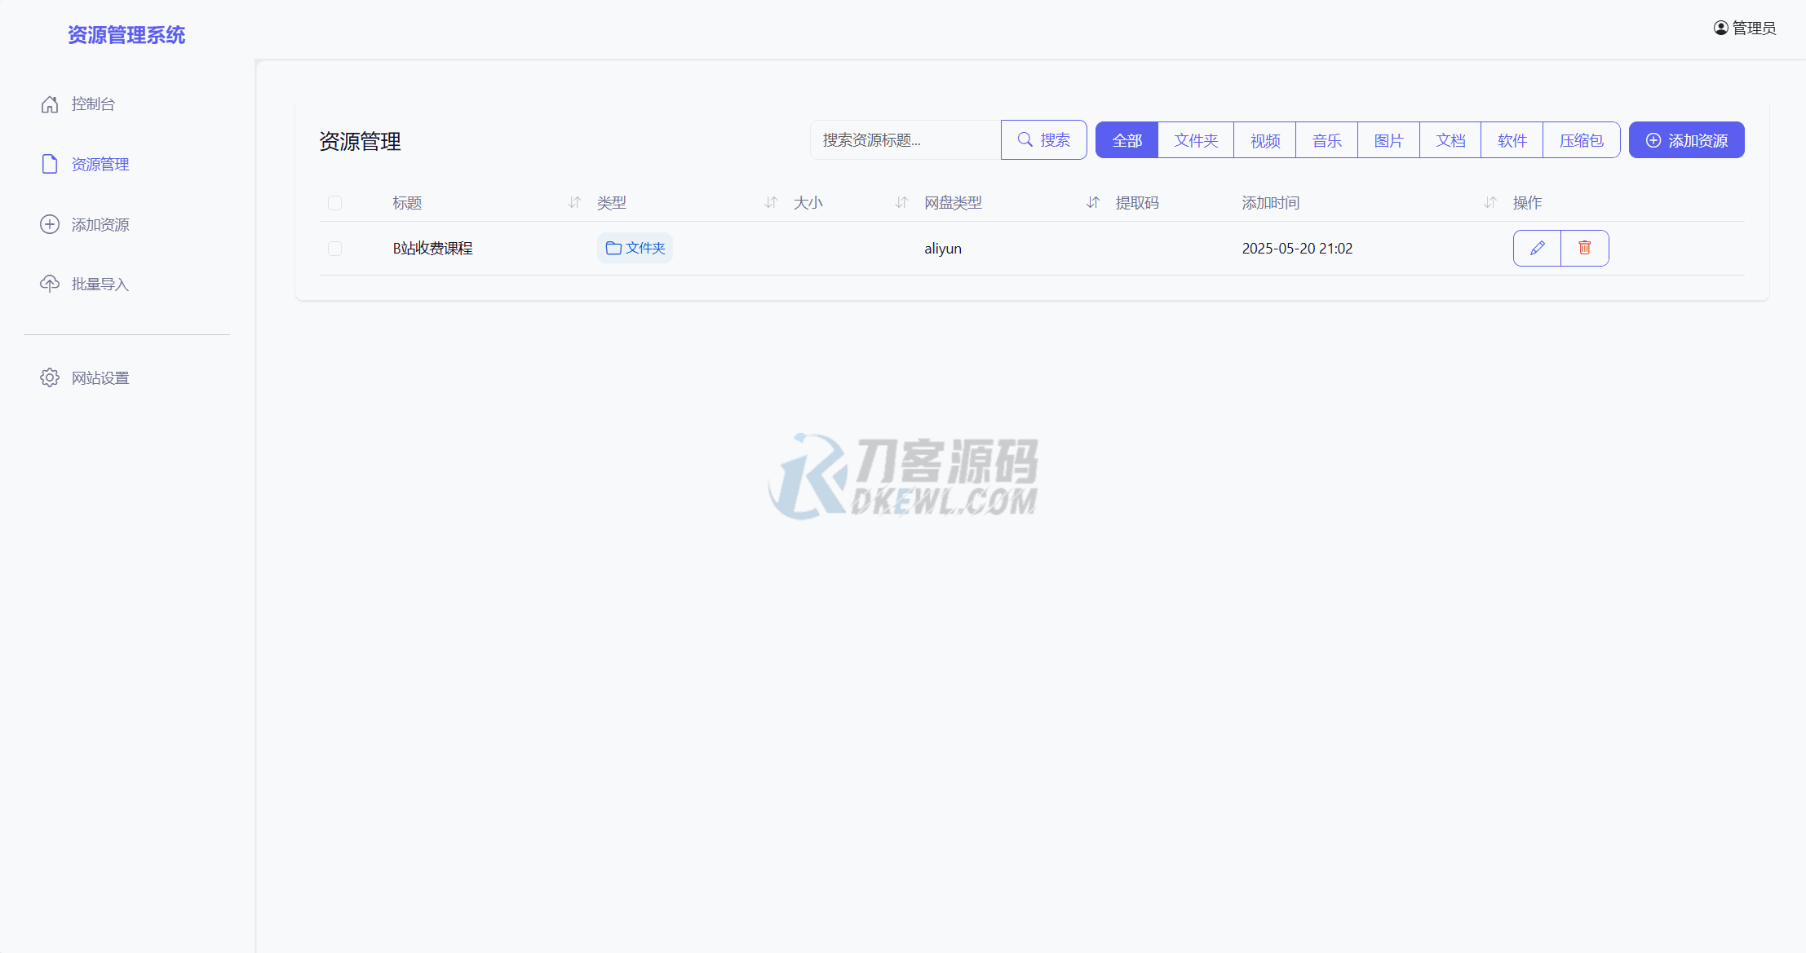Toggle the select-all checkbox in table header
This screenshot has width=1806, height=953.
point(334,203)
